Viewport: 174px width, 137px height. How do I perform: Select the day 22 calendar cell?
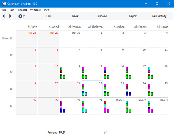(x=92, y=89)
